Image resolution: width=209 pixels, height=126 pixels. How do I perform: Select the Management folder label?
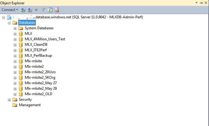click(30, 105)
